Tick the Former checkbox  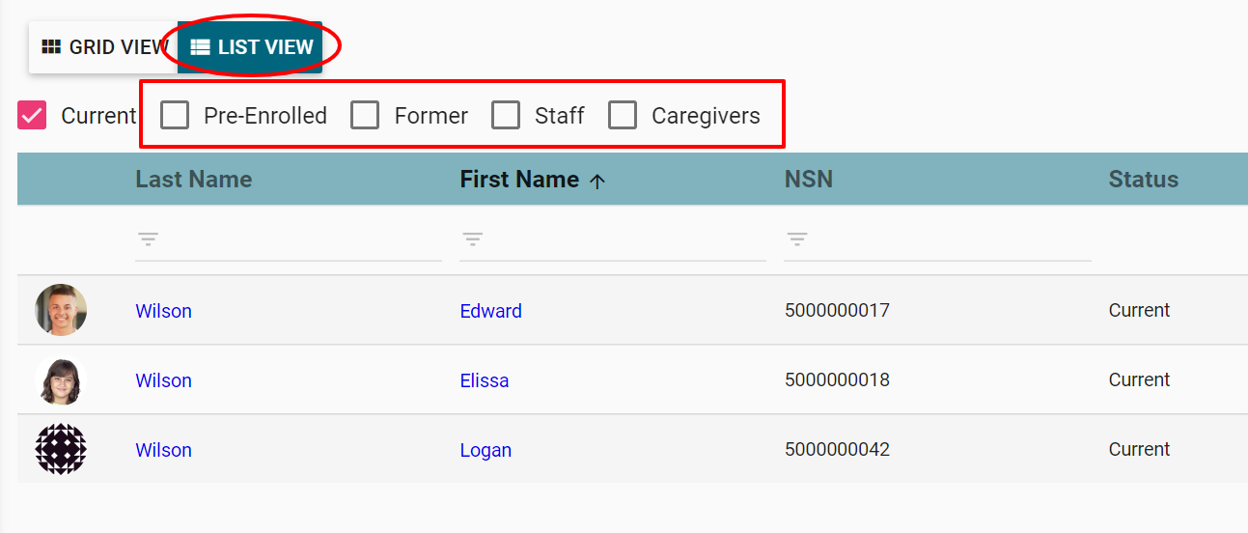click(x=365, y=116)
